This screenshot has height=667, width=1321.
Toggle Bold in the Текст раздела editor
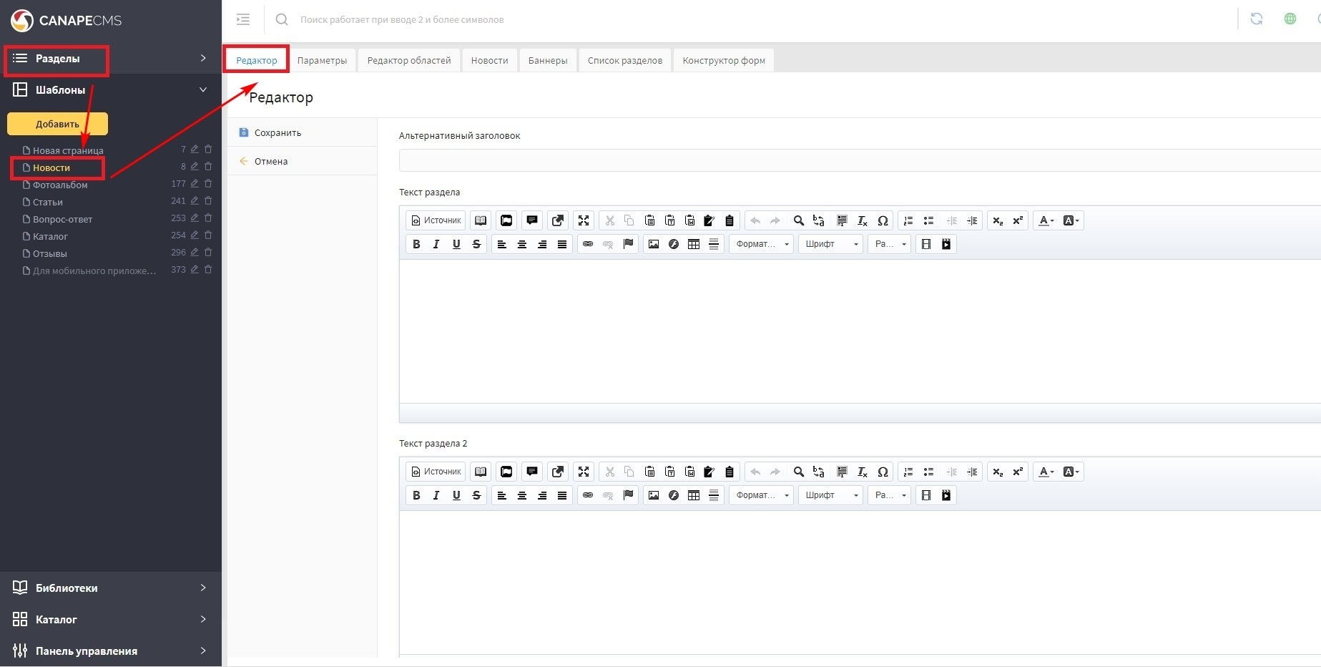tap(416, 244)
